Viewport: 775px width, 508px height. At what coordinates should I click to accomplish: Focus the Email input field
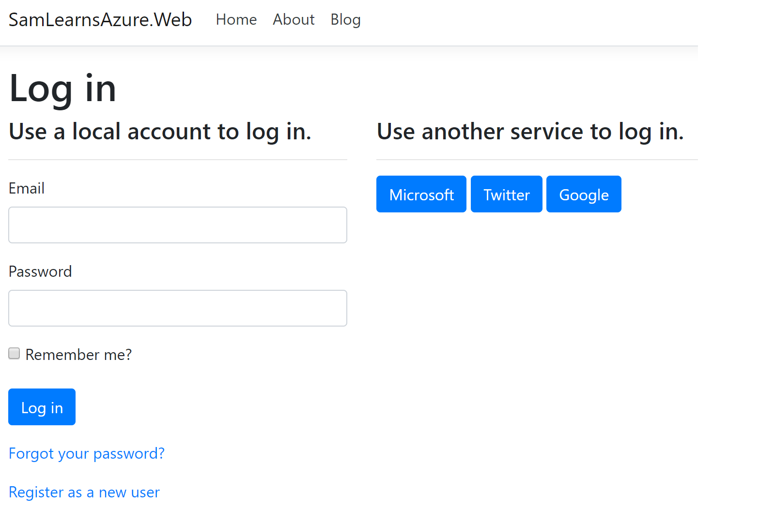[178, 225]
